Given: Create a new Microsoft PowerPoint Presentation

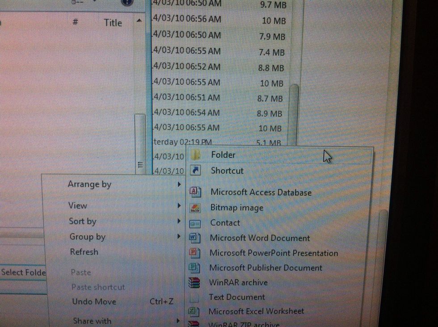Looking at the screenshot, I should 274,253.
